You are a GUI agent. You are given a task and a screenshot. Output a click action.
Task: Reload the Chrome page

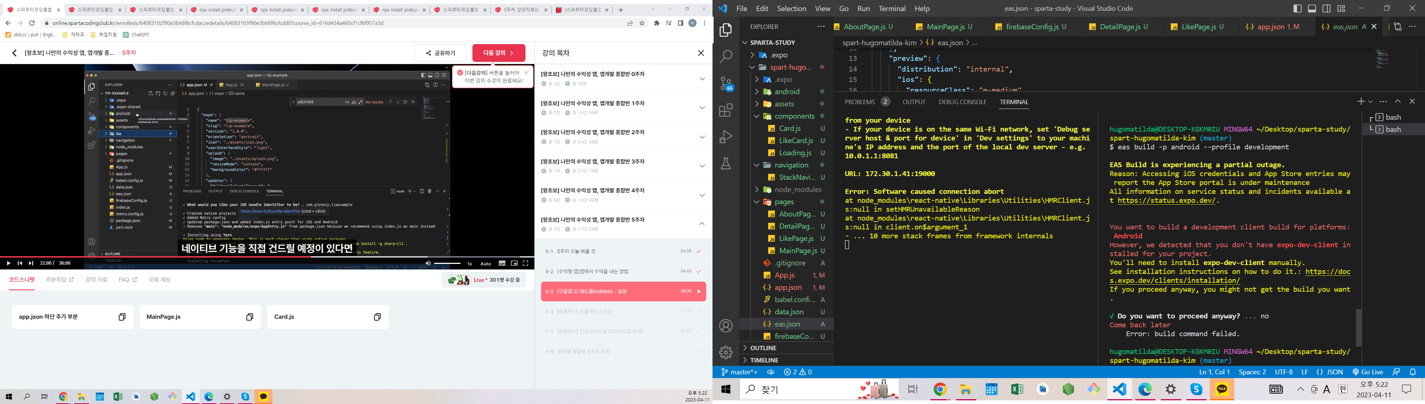click(x=32, y=23)
